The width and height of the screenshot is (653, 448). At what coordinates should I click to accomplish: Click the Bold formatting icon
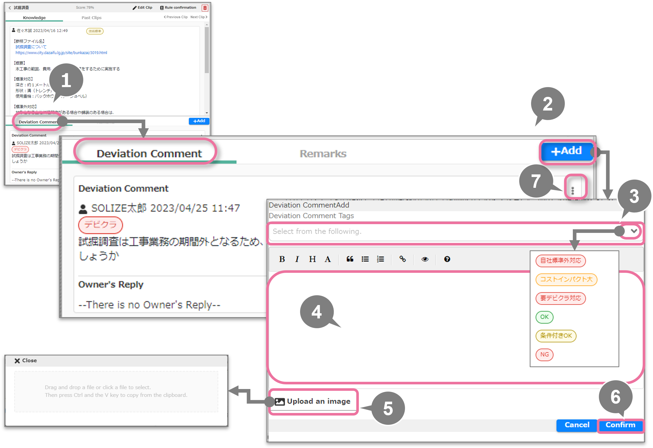[x=282, y=259]
